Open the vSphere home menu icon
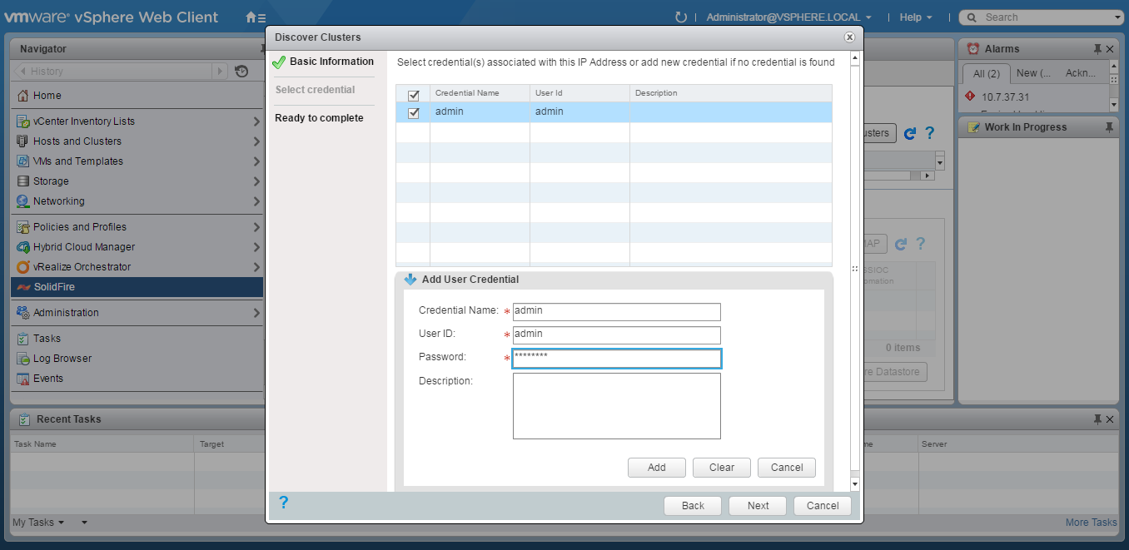Screen dimensions: 1129x550 pos(256,17)
